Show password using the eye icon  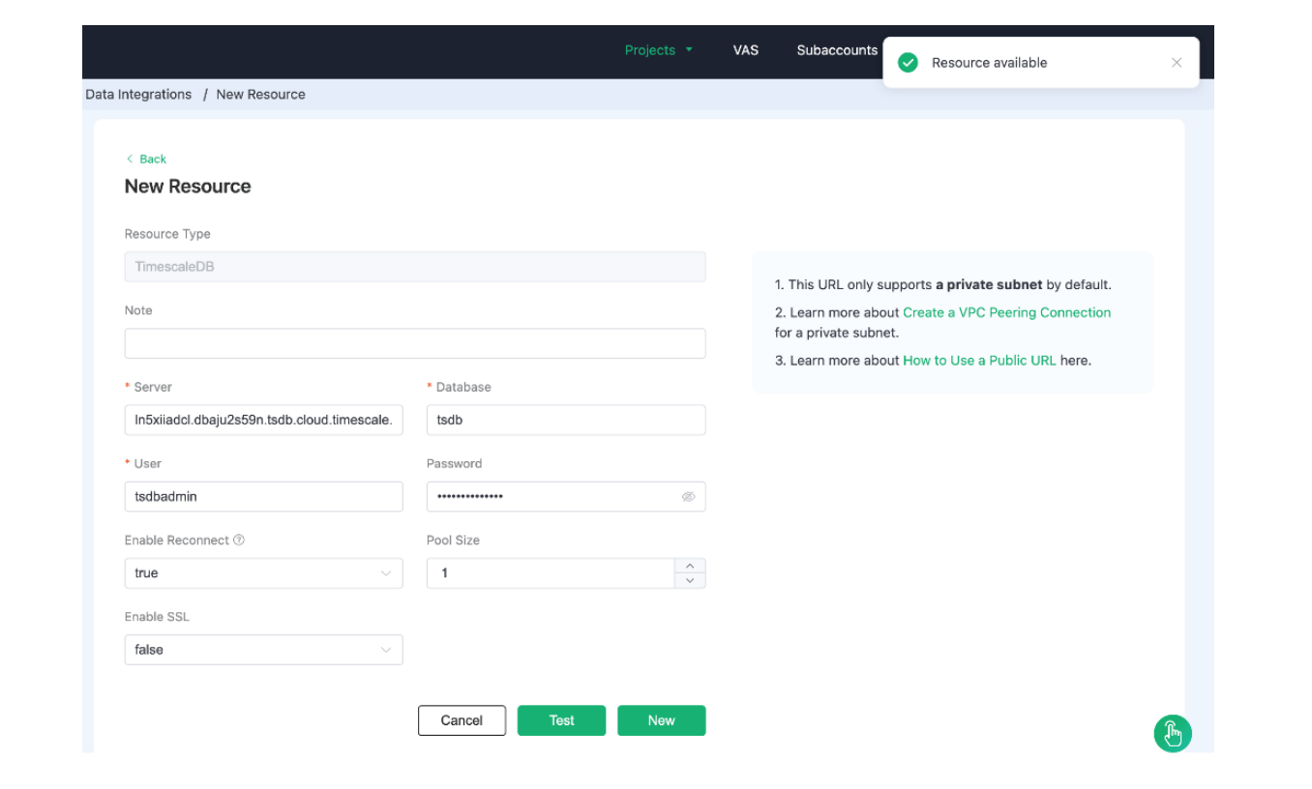688,497
